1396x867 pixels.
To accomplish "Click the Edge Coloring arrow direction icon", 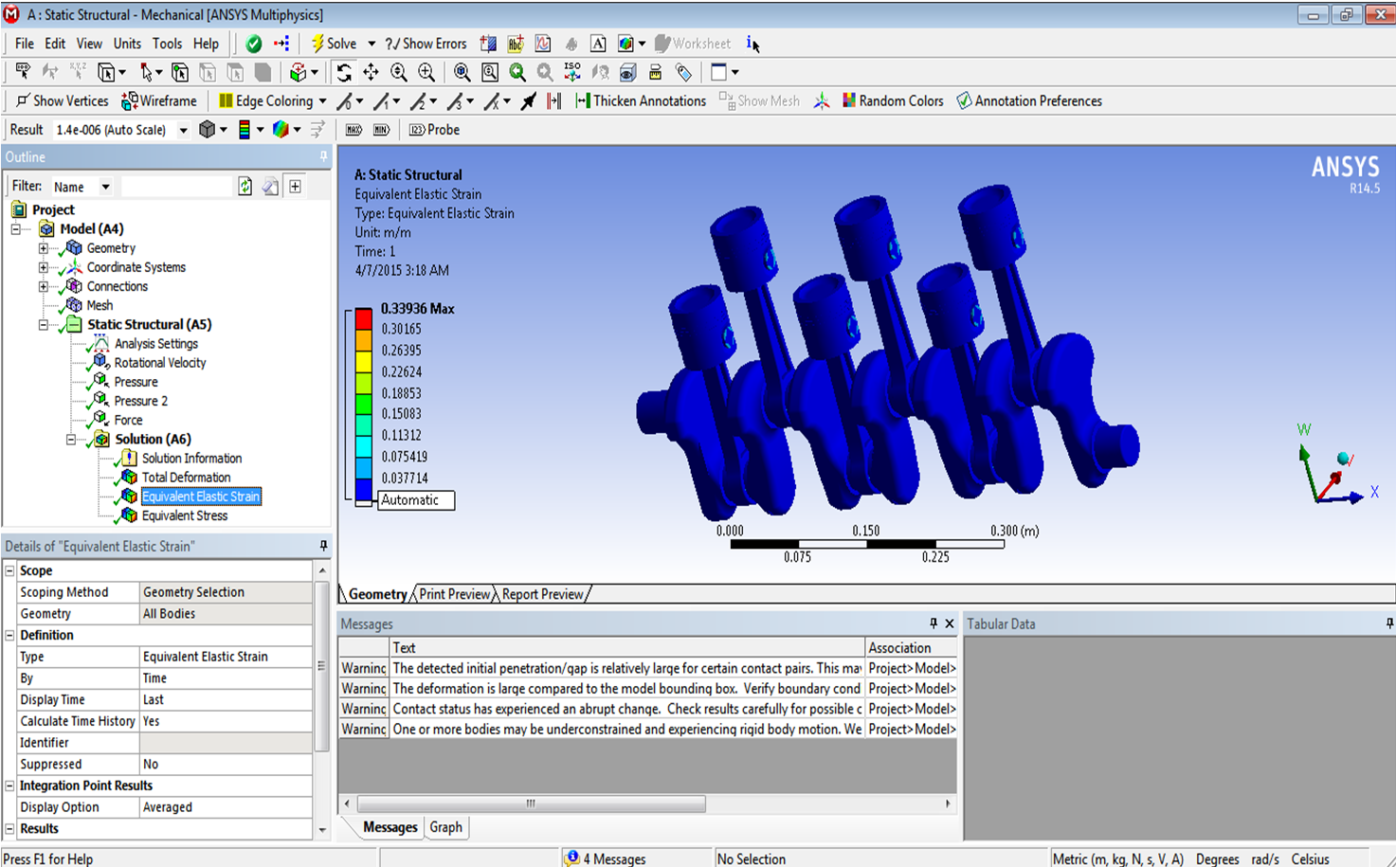I will point(528,100).
